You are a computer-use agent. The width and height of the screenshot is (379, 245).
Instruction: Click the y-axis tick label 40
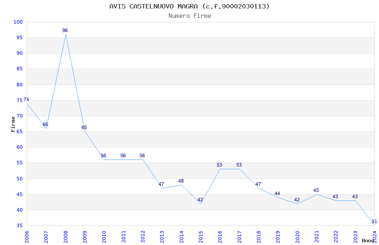click(20, 210)
